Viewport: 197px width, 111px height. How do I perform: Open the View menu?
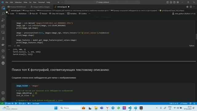pyautogui.click(x=25, y=2)
